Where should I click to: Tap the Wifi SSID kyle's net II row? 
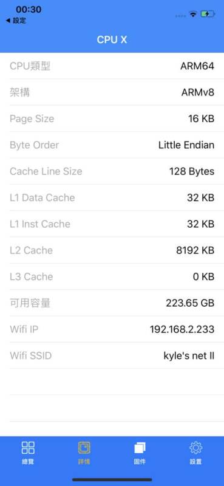(x=112, y=355)
